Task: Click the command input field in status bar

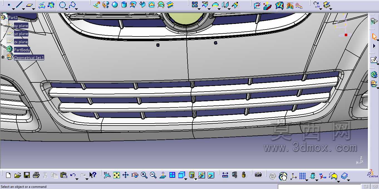Action: [x=320, y=186]
